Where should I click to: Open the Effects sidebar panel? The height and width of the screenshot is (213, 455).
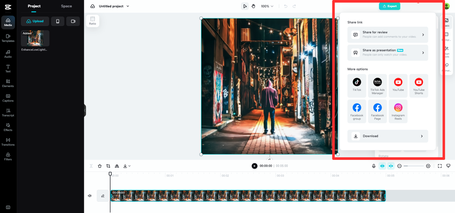coord(8,128)
